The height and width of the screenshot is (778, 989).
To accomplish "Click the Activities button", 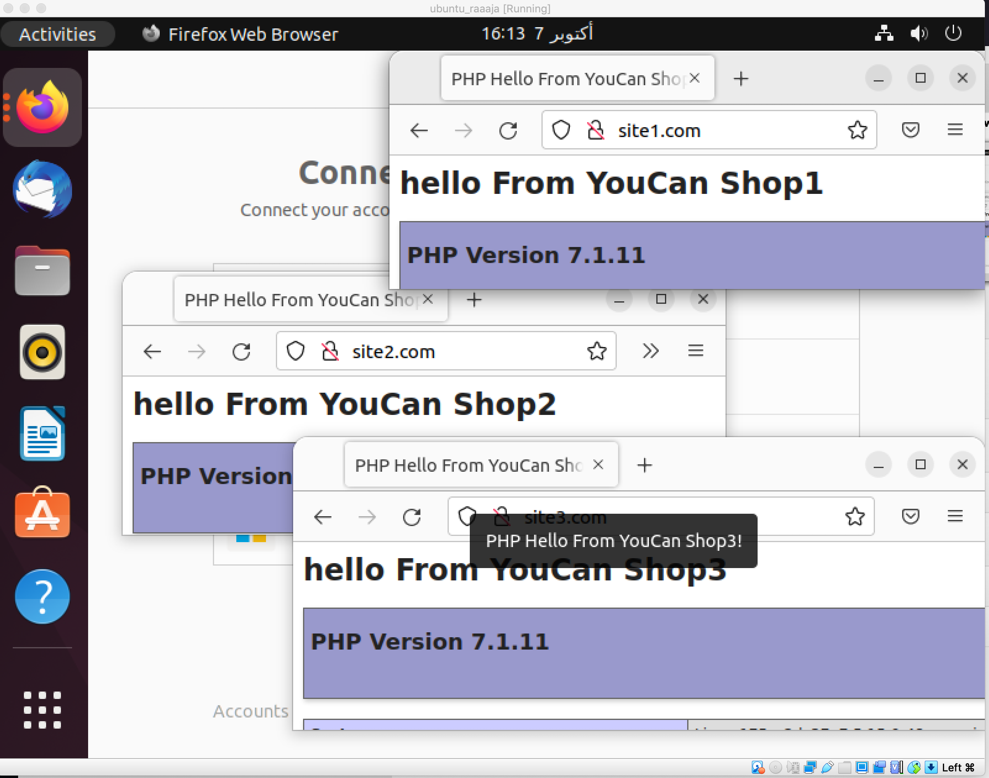I will (x=57, y=34).
